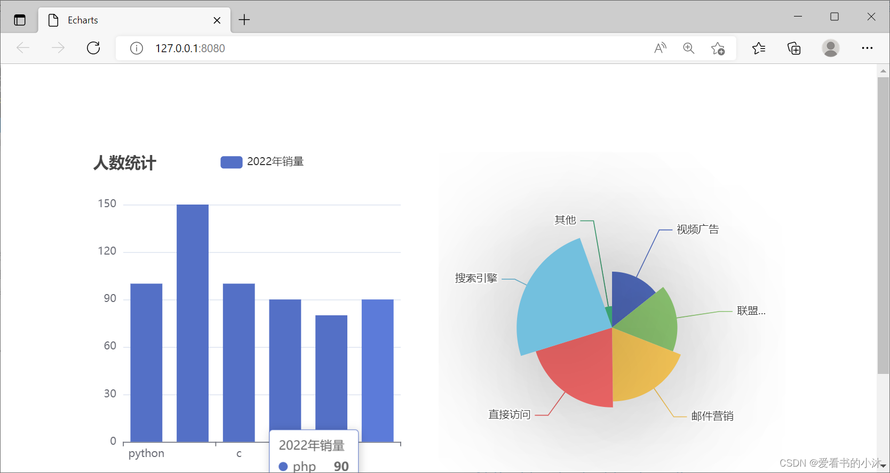Viewport: 890px width, 473px height.
Task: Open the zoom control icon
Action: (x=689, y=48)
